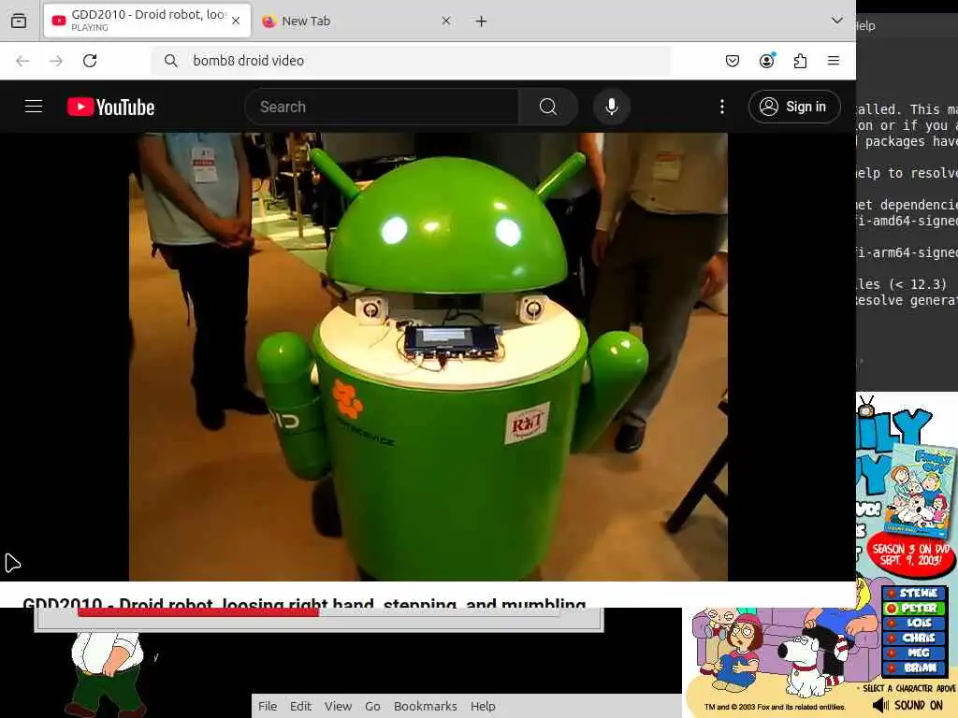Expand the list all tabs chevron
The height and width of the screenshot is (718, 958).
(x=837, y=21)
